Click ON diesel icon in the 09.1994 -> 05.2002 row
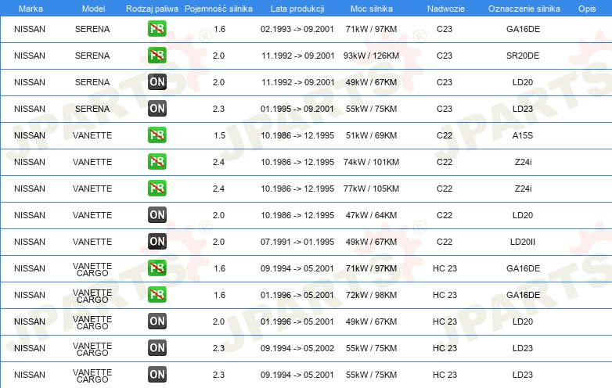The height and width of the screenshot is (388, 612). pyautogui.click(x=157, y=348)
